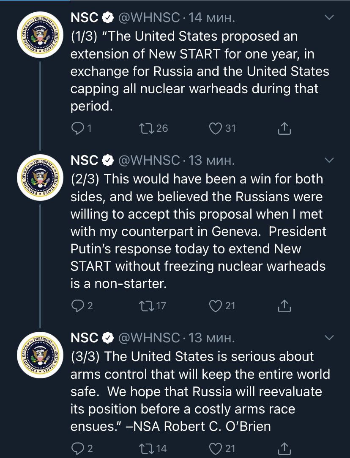This screenshot has width=350, height=458.
Task: Retweet the (3/3) tweet with 14 retweets
Action: (147, 448)
